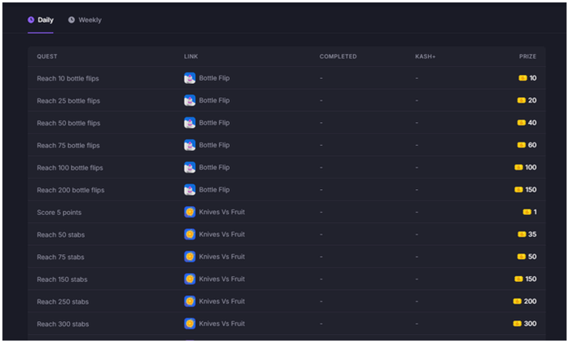
Task: Select quest 'Reach 150 stabs'
Action: 62,279
